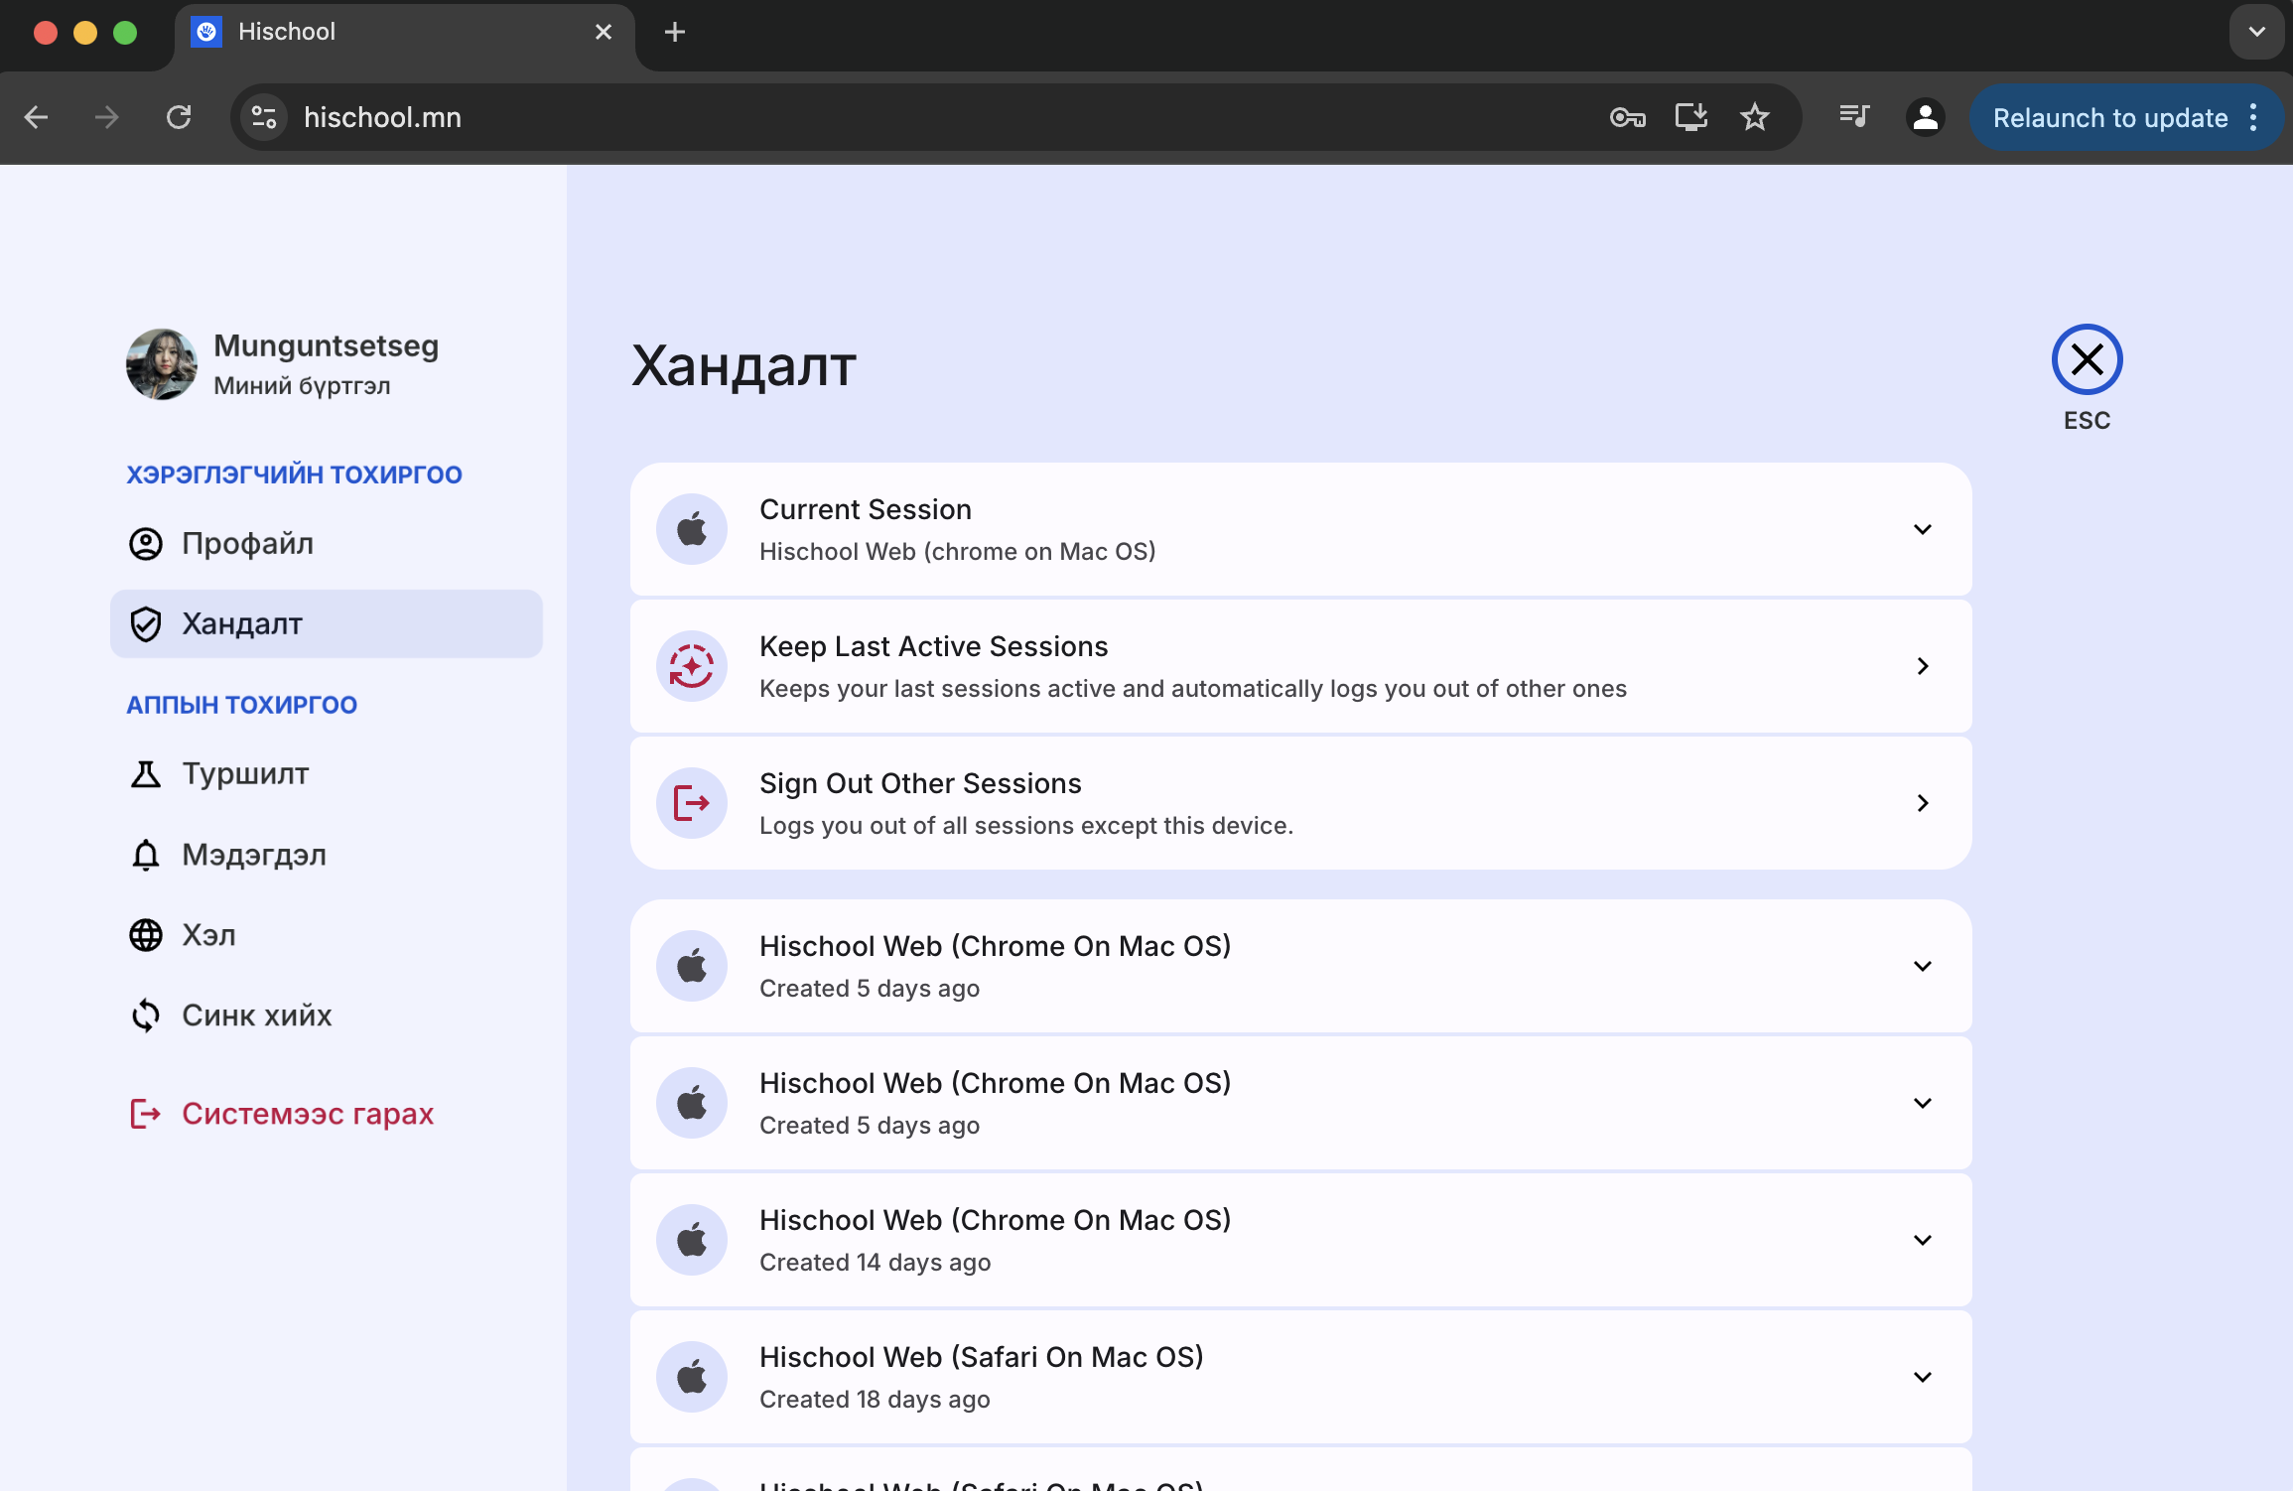Open Keep Last Active Sessions via its arrow

[x=1923, y=666]
